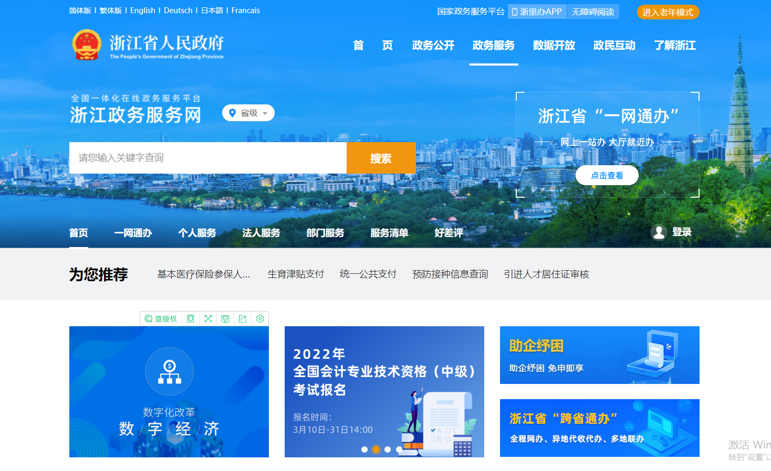Screen dimensions: 771x471
Task: Click the keyword search input field
Action: pos(208,158)
